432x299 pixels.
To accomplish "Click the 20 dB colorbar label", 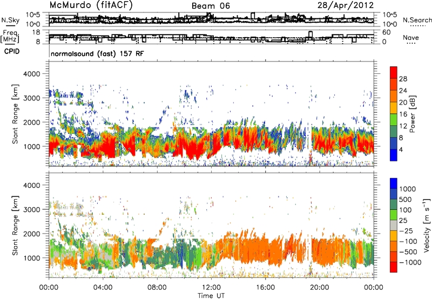I will coord(403,103).
